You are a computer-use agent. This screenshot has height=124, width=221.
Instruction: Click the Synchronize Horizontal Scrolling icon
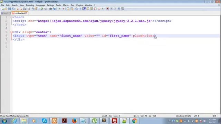[71, 9]
